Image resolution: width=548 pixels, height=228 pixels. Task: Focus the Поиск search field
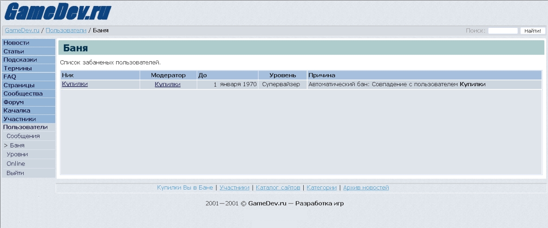[x=502, y=31]
